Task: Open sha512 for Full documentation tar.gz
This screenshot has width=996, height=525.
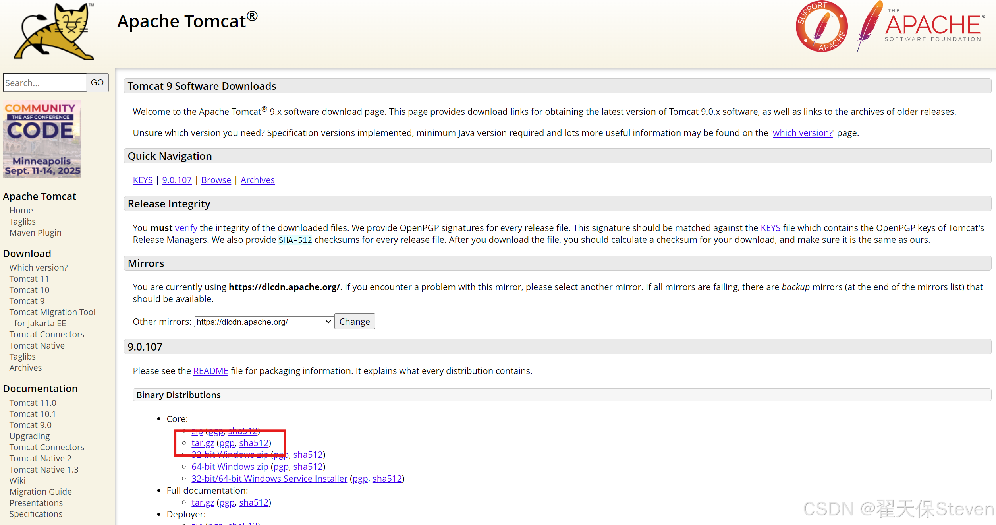Action: coord(254,502)
